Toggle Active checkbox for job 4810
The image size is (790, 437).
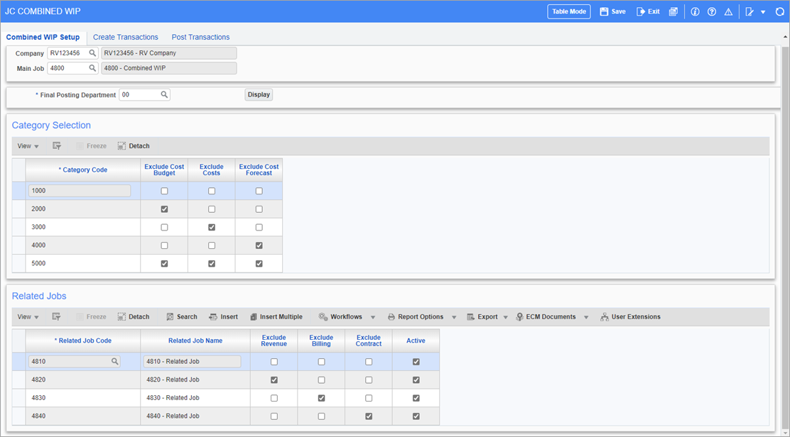coord(416,362)
